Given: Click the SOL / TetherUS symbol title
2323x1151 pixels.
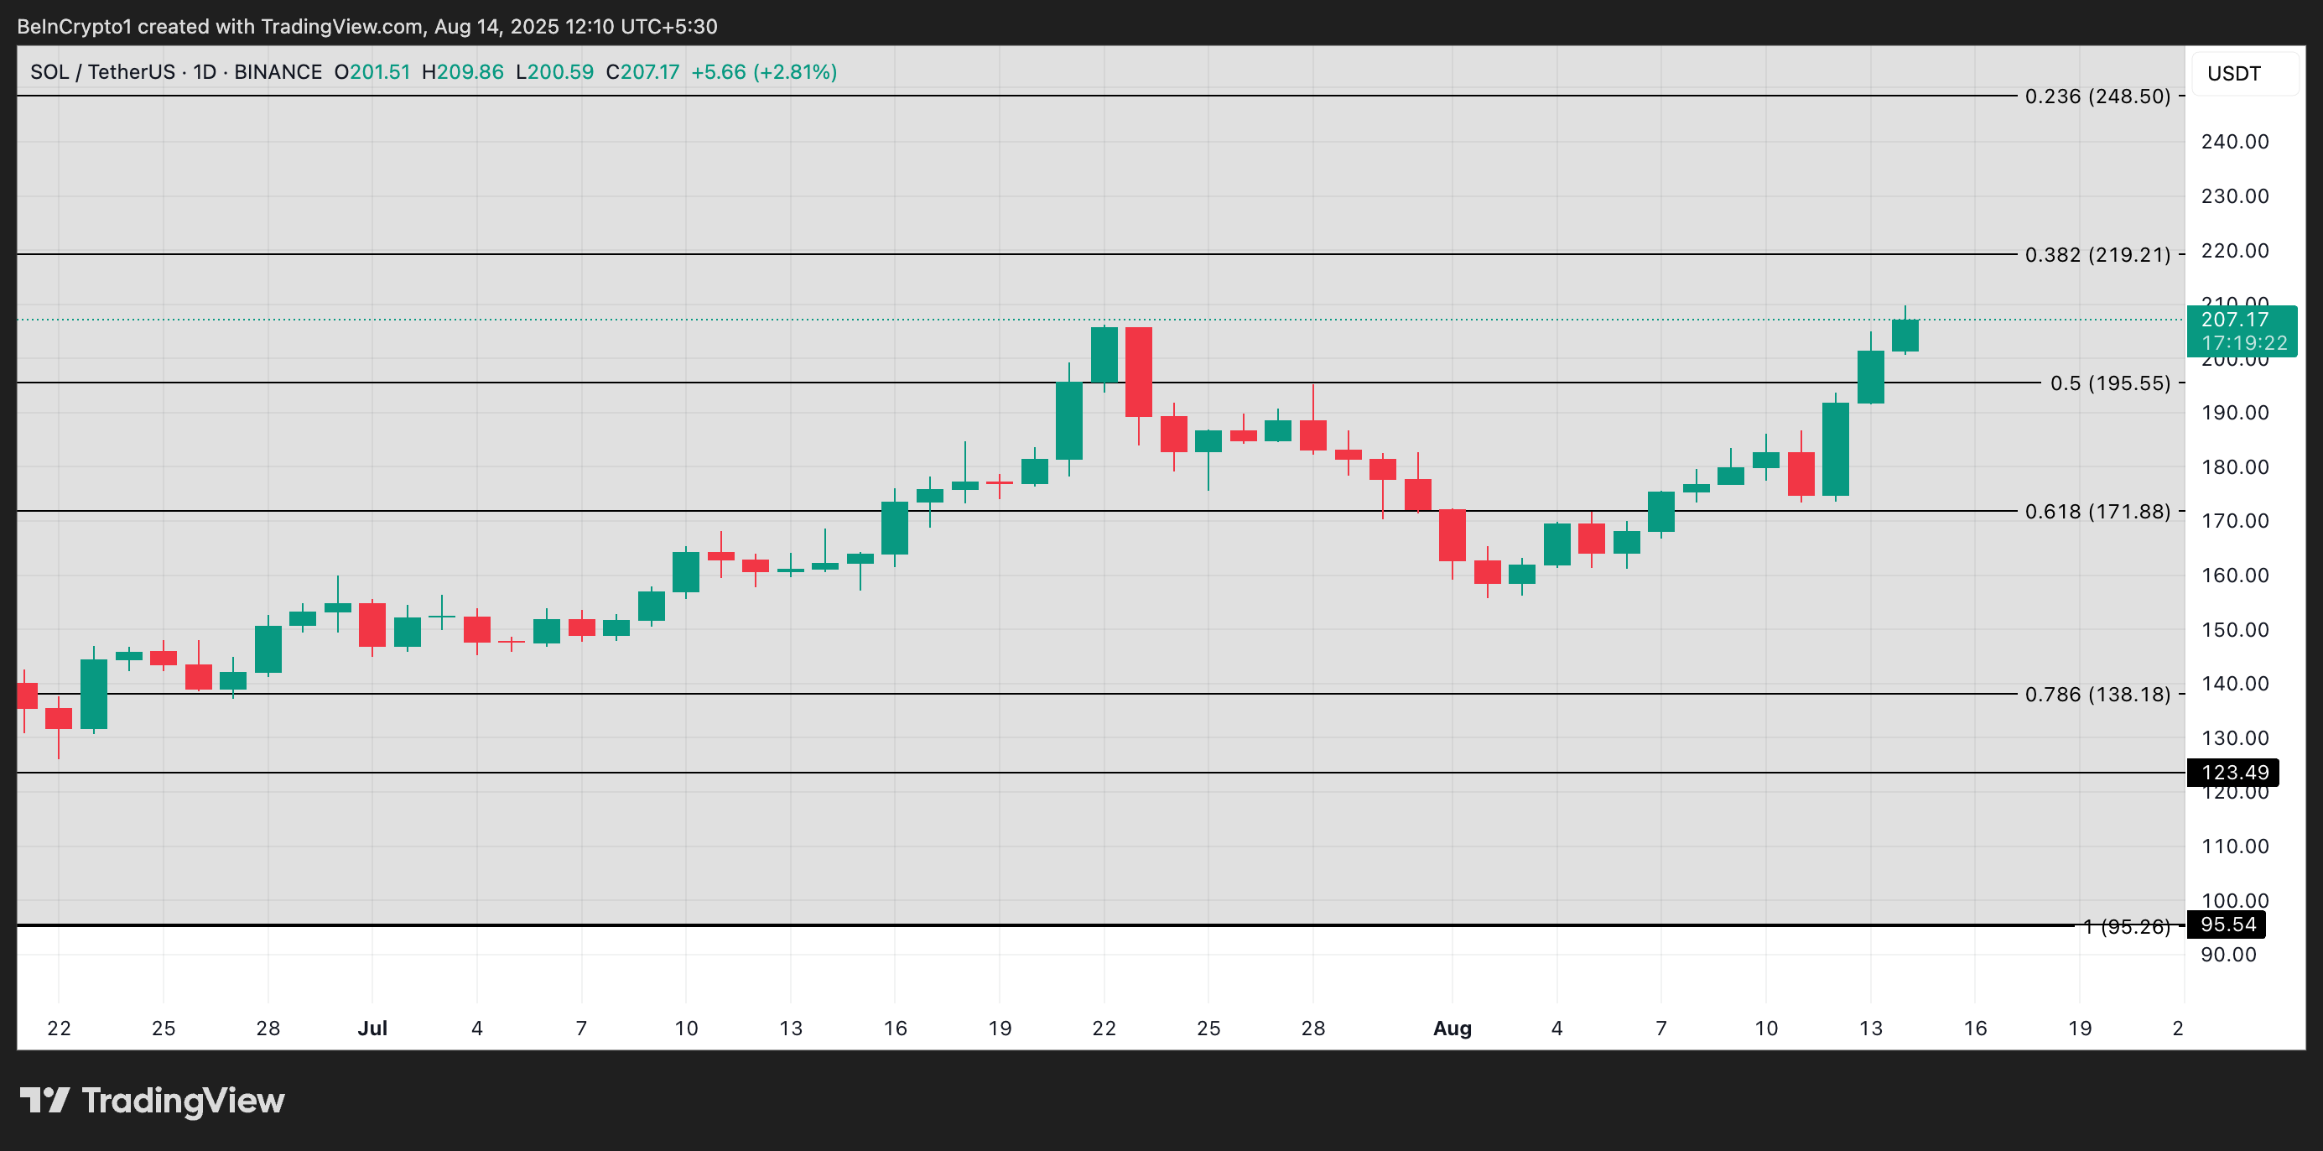Looking at the screenshot, I should pos(102,71).
